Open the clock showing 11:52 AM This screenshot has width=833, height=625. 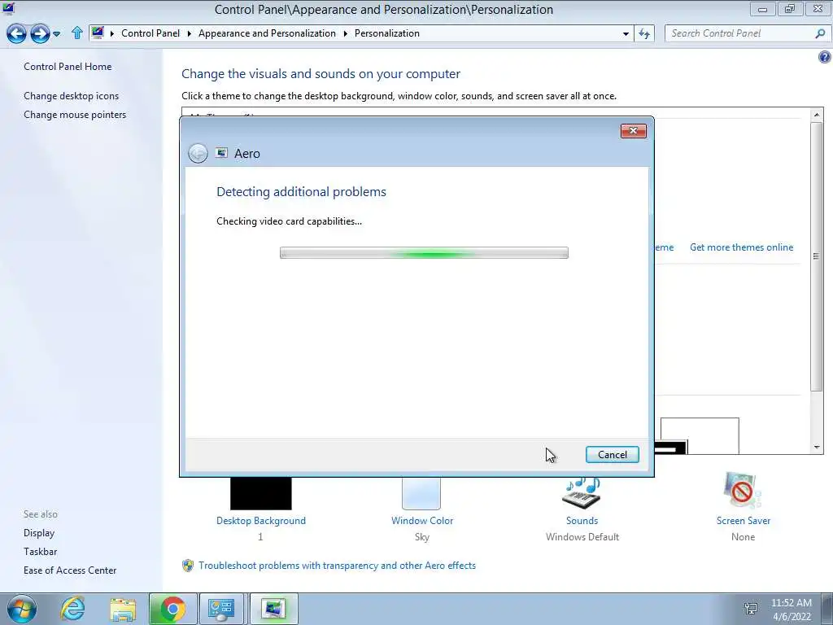click(791, 609)
